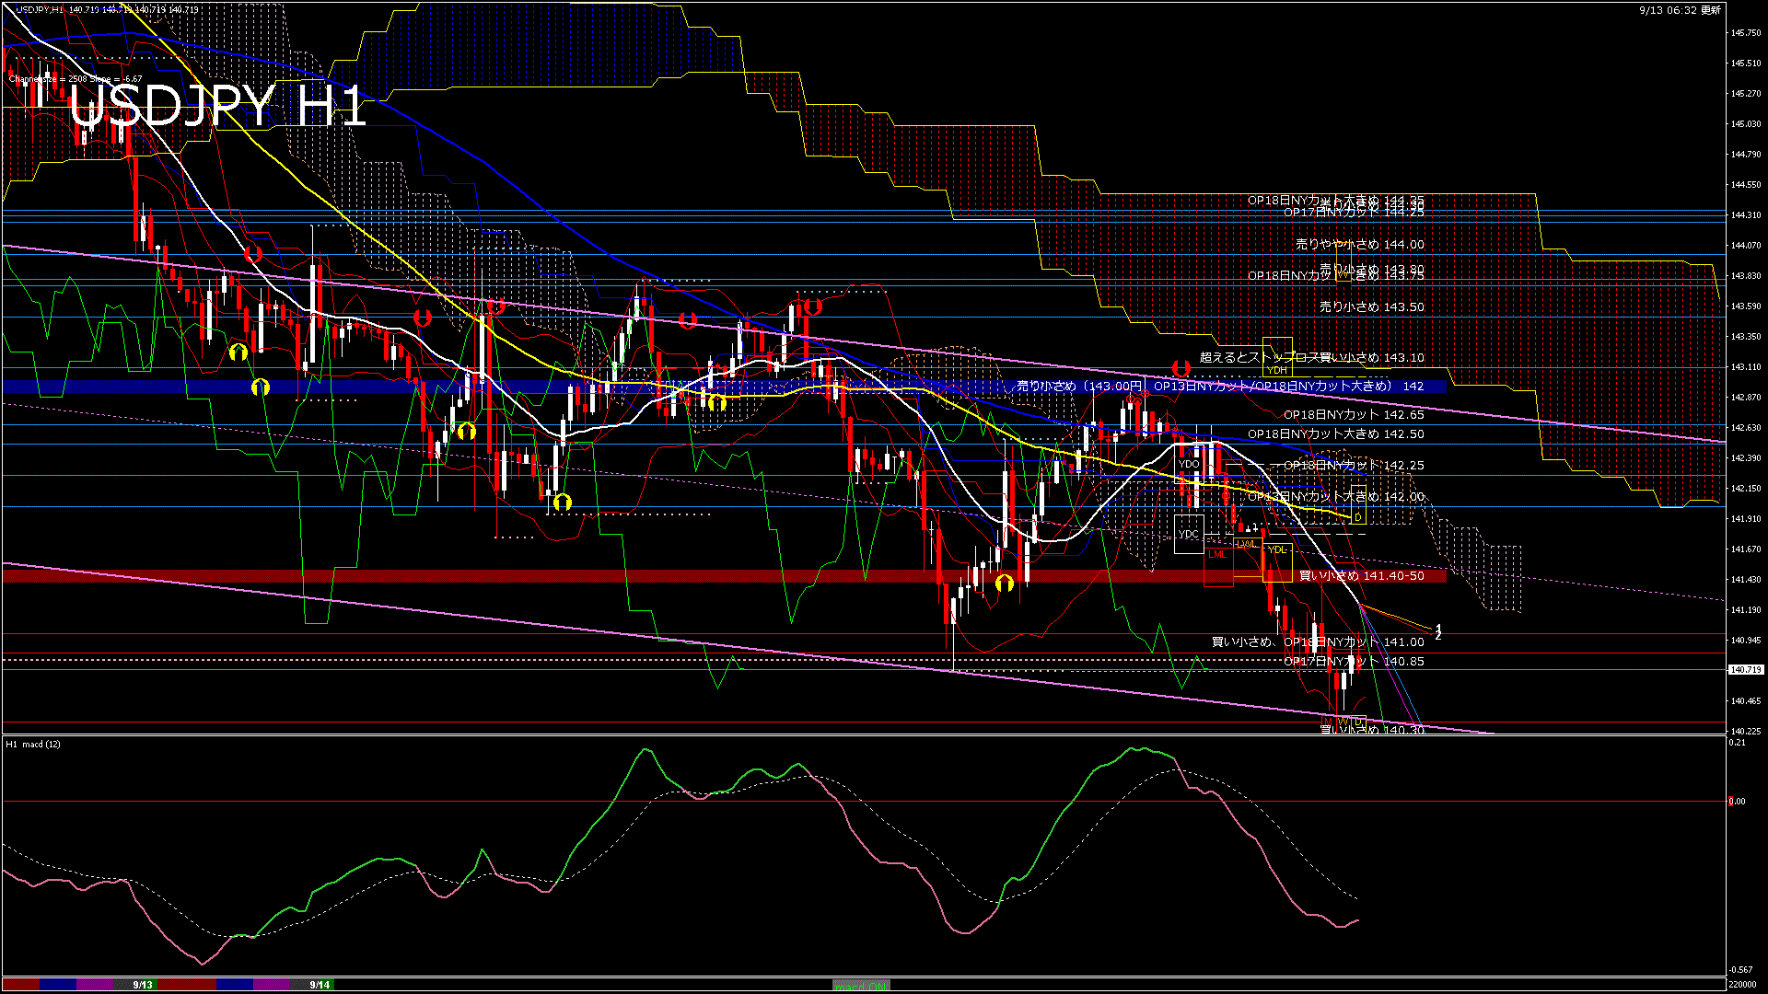The height and width of the screenshot is (994, 1768).
Task: Click the 142.150 price axis value
Action: [1745, 489]
